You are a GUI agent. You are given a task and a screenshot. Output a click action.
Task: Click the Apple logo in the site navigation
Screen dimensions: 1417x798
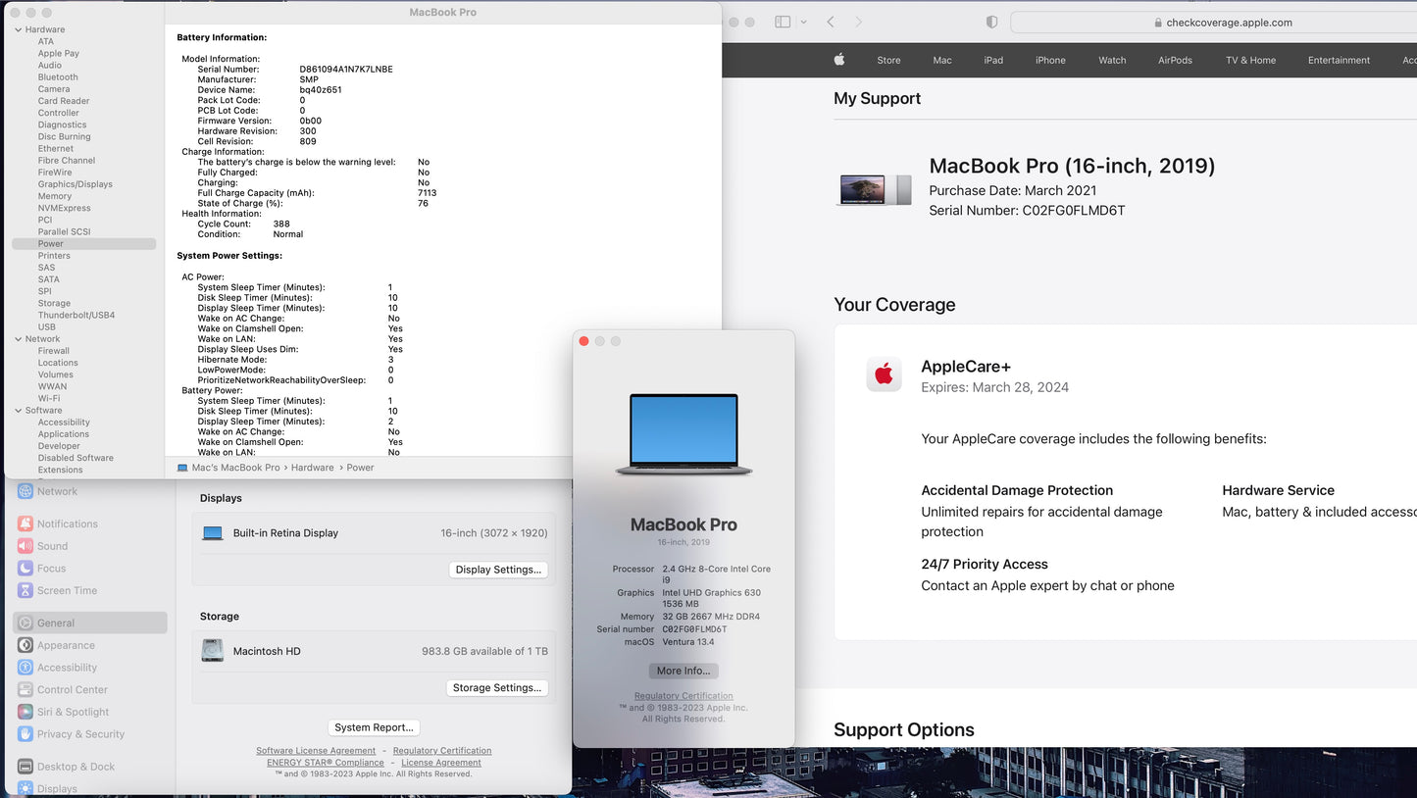[839, 60]
